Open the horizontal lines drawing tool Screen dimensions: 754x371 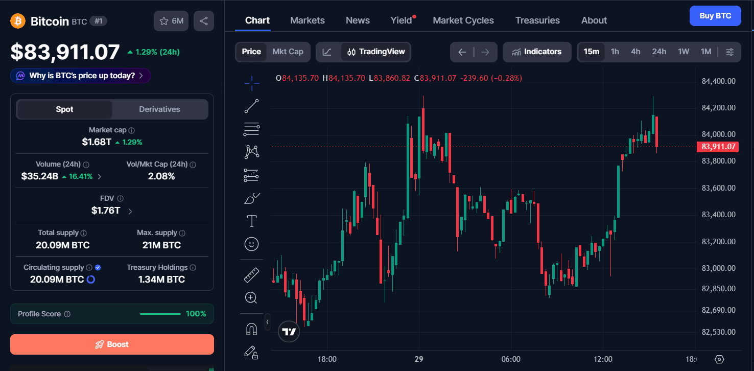pos(251,129)
